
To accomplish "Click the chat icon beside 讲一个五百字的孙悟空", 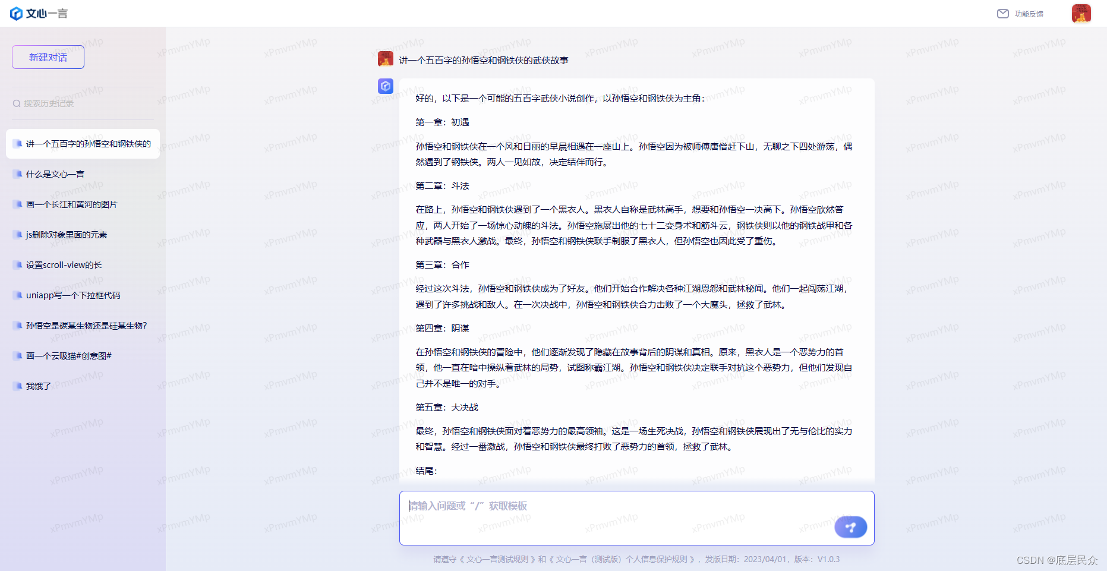I will pyautogui.click(x=18, y=144).
